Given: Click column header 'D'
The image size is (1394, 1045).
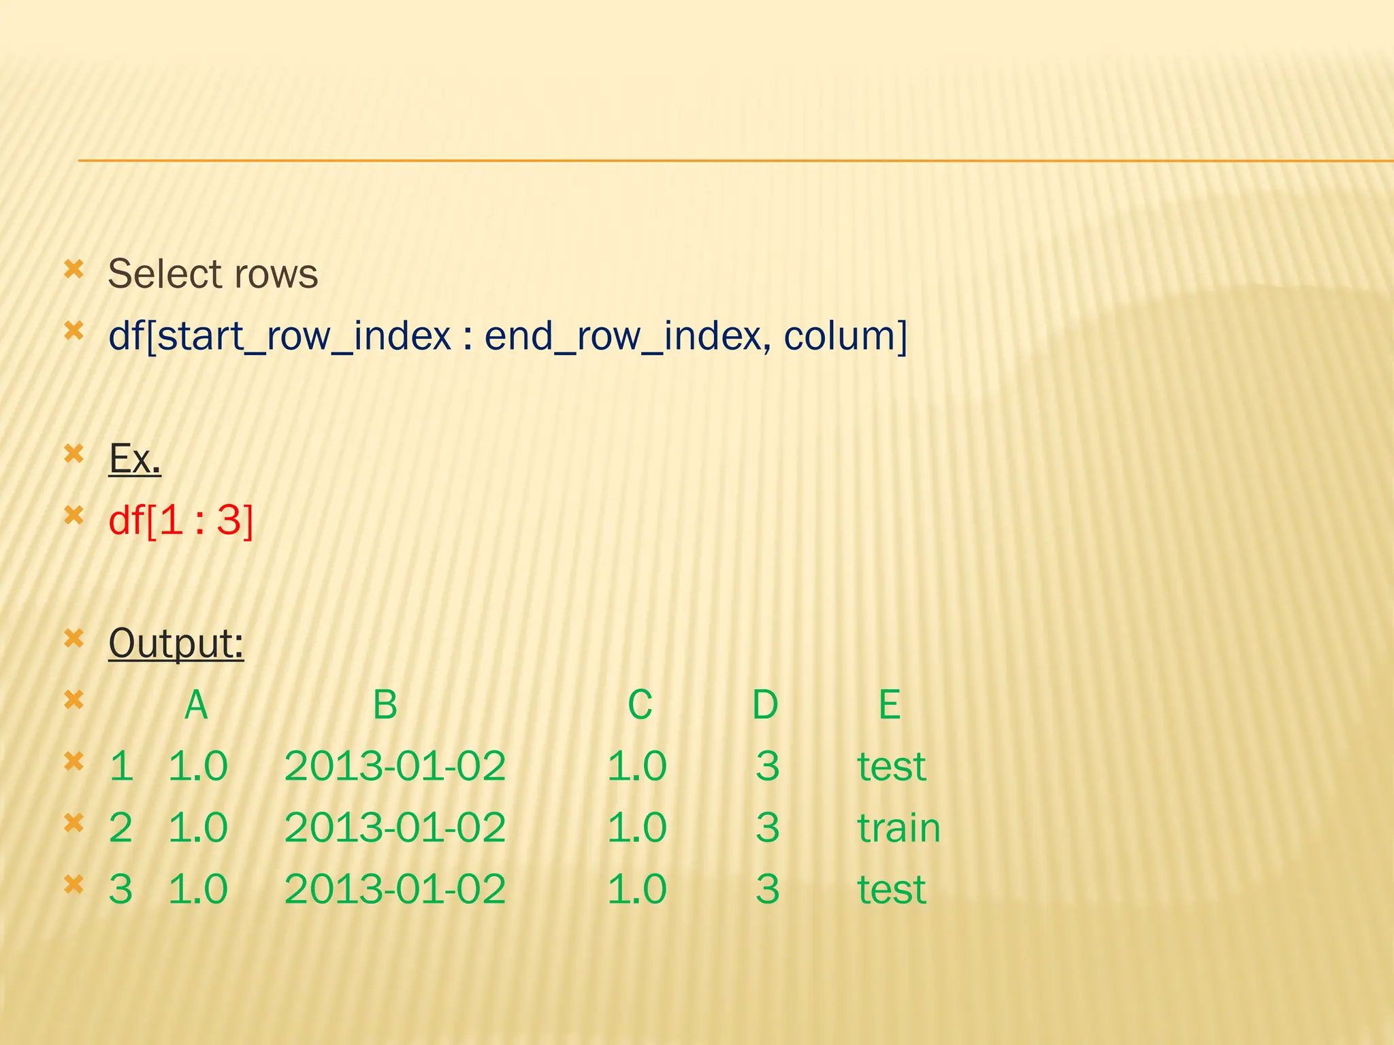Looking at the screenshot, I should [765, 705].
